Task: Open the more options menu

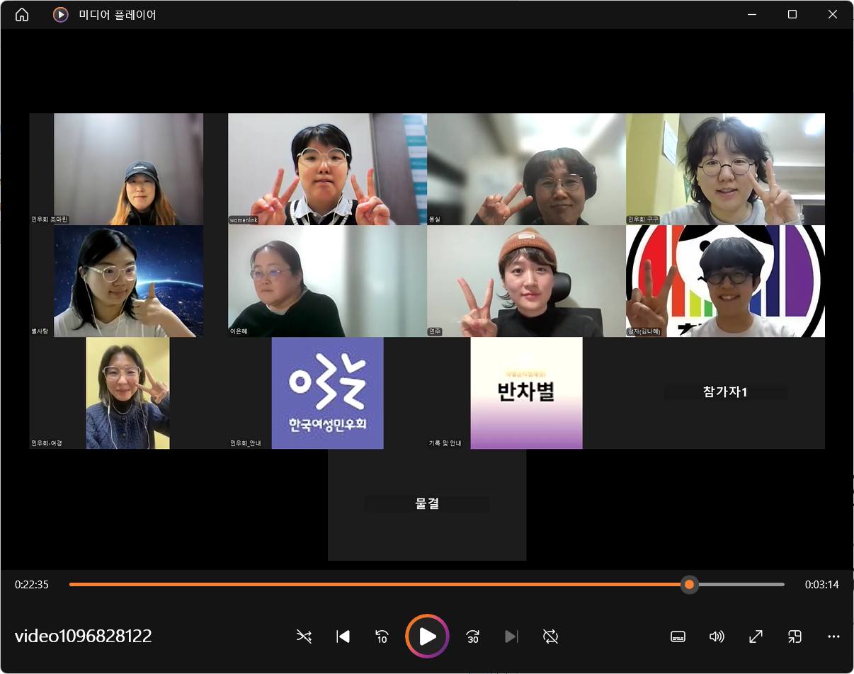Action: click(833, 636)
